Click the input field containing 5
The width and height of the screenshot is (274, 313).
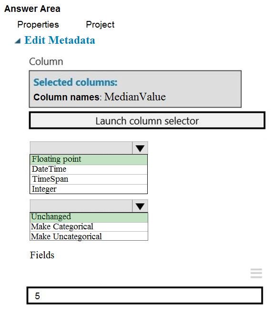click(x=144, y=295)
